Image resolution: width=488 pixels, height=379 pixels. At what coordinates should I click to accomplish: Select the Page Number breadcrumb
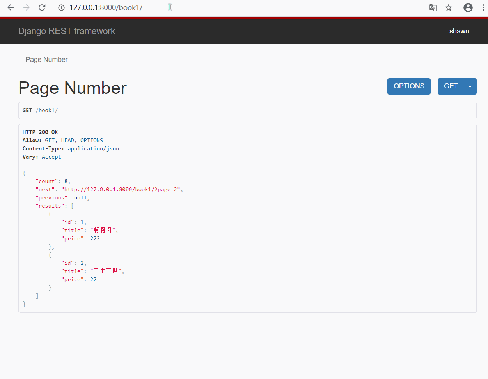(x=46, y=60)
